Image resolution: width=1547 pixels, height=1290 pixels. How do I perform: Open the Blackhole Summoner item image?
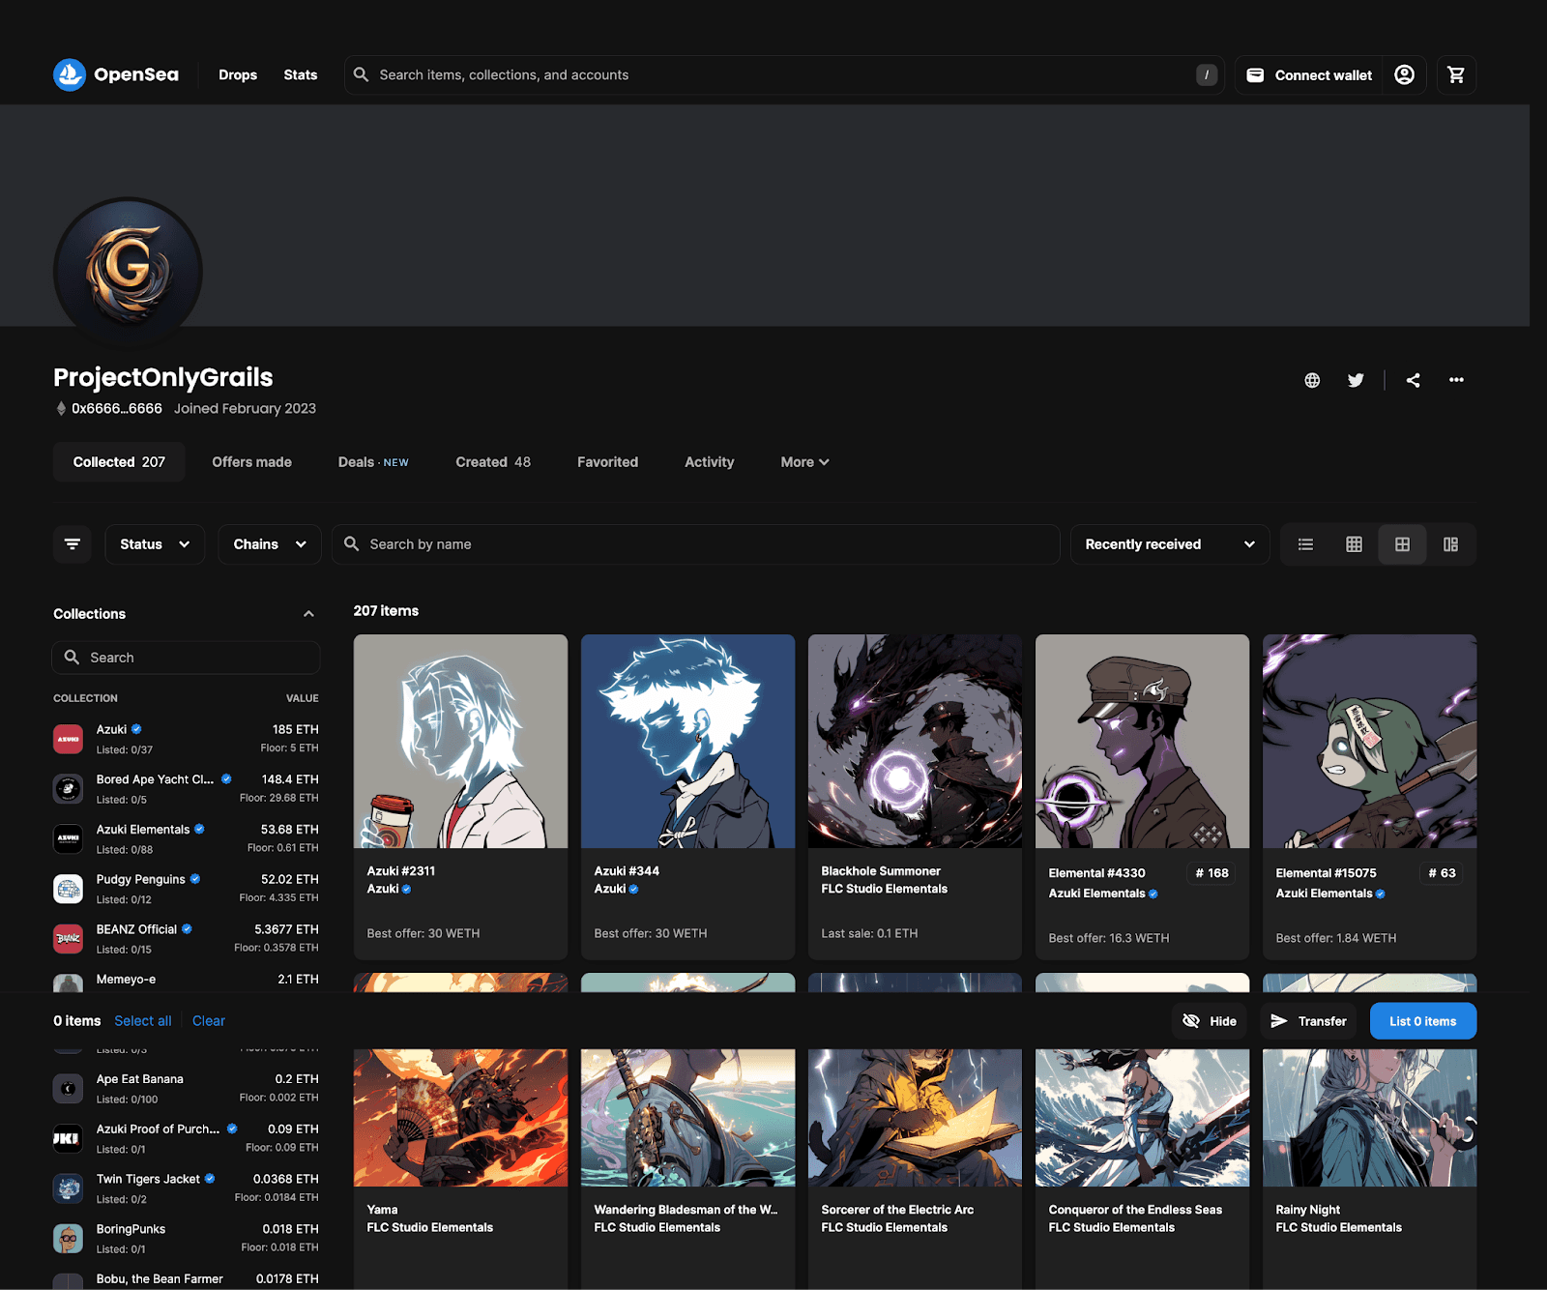(x=915, y=742)
